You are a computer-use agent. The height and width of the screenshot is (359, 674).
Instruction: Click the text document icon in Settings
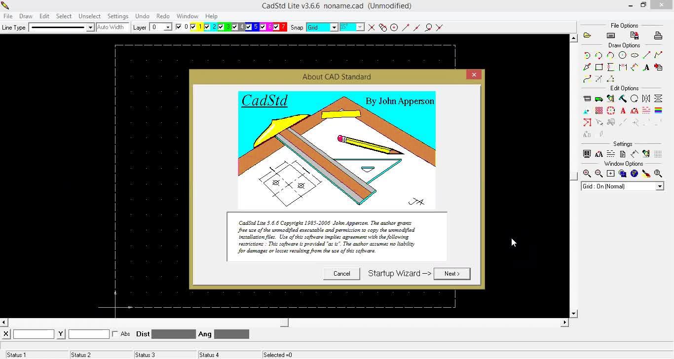tap(623, 154)
